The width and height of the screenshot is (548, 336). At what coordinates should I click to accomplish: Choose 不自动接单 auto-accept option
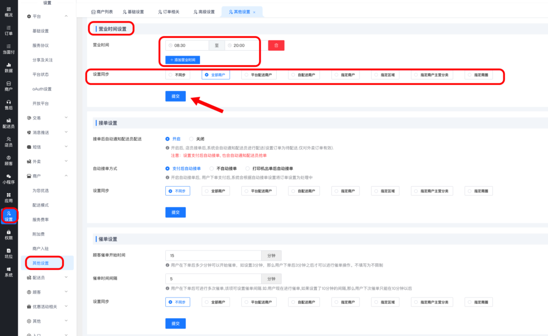point(223,169)
